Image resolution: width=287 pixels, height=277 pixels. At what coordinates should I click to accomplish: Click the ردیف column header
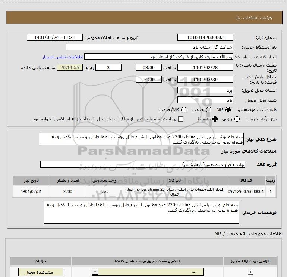[271, 180]
